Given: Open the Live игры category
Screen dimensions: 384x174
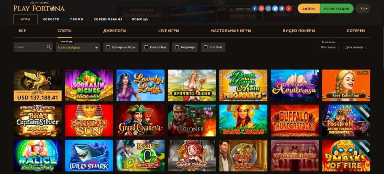Looking at the screenshot, I should [x=169, y=31].
